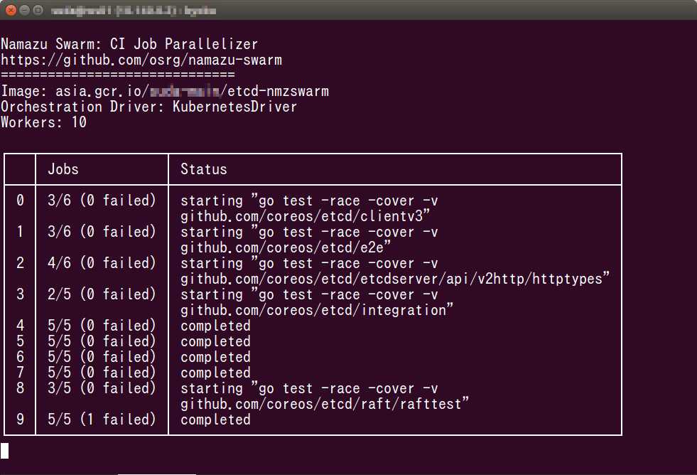
Task: Click 'completed' status for worker 5
Action: pos(215,341)
